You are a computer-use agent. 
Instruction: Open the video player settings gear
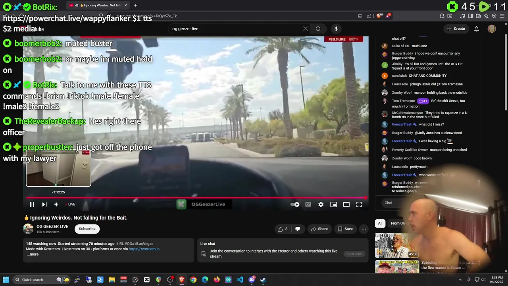321,205
